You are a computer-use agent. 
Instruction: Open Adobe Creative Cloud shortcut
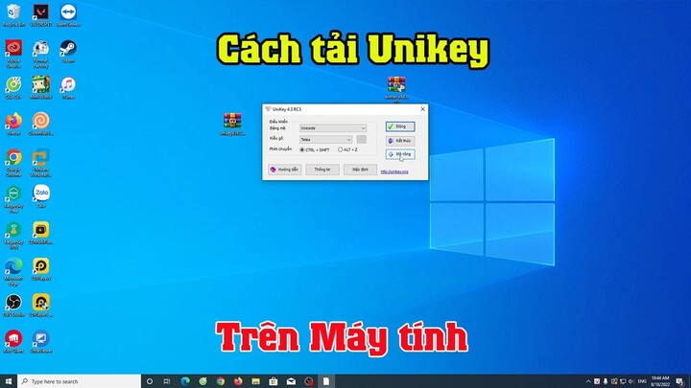tap(13, 54)
